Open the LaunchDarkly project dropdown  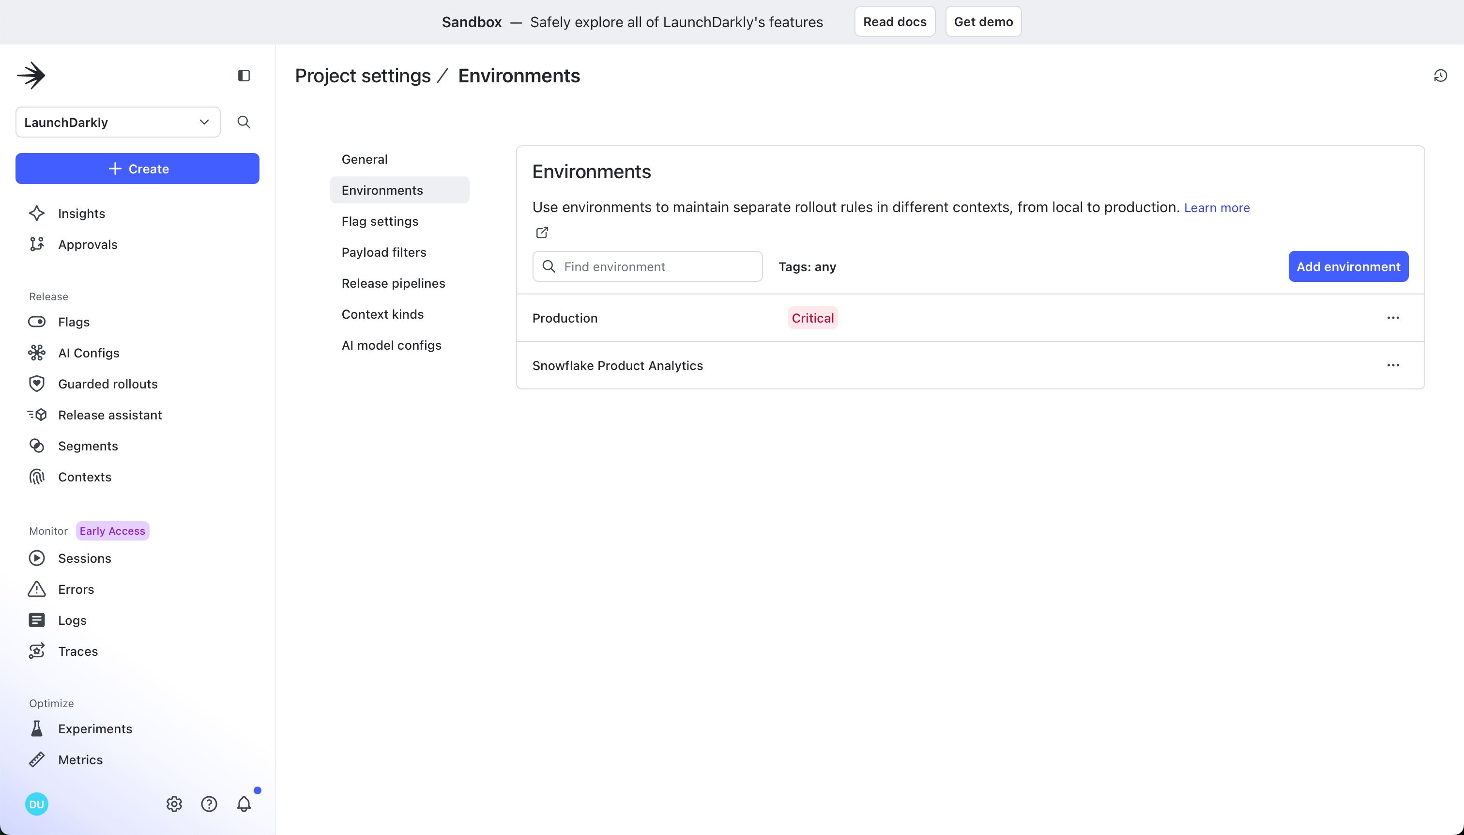point(118,122)
